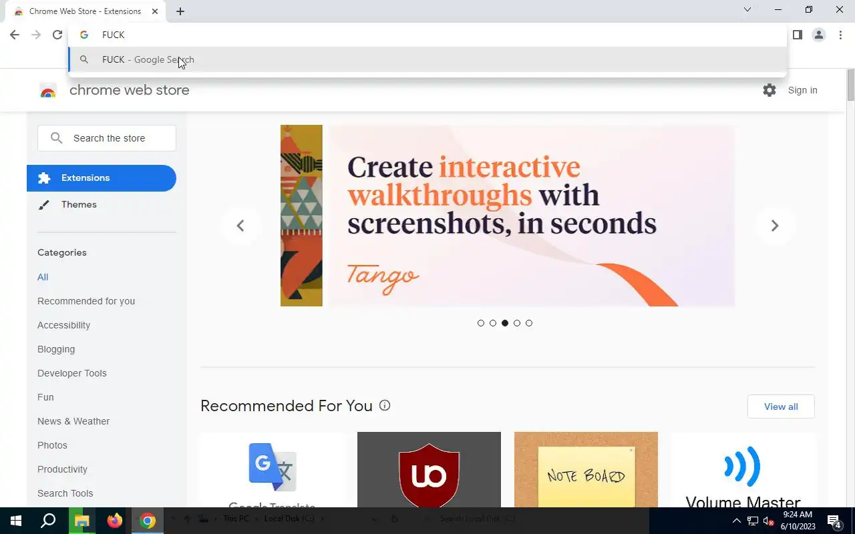Show info about Recommended For You
The width and height of the screenshot is (855, 534).
click(385, 405)
